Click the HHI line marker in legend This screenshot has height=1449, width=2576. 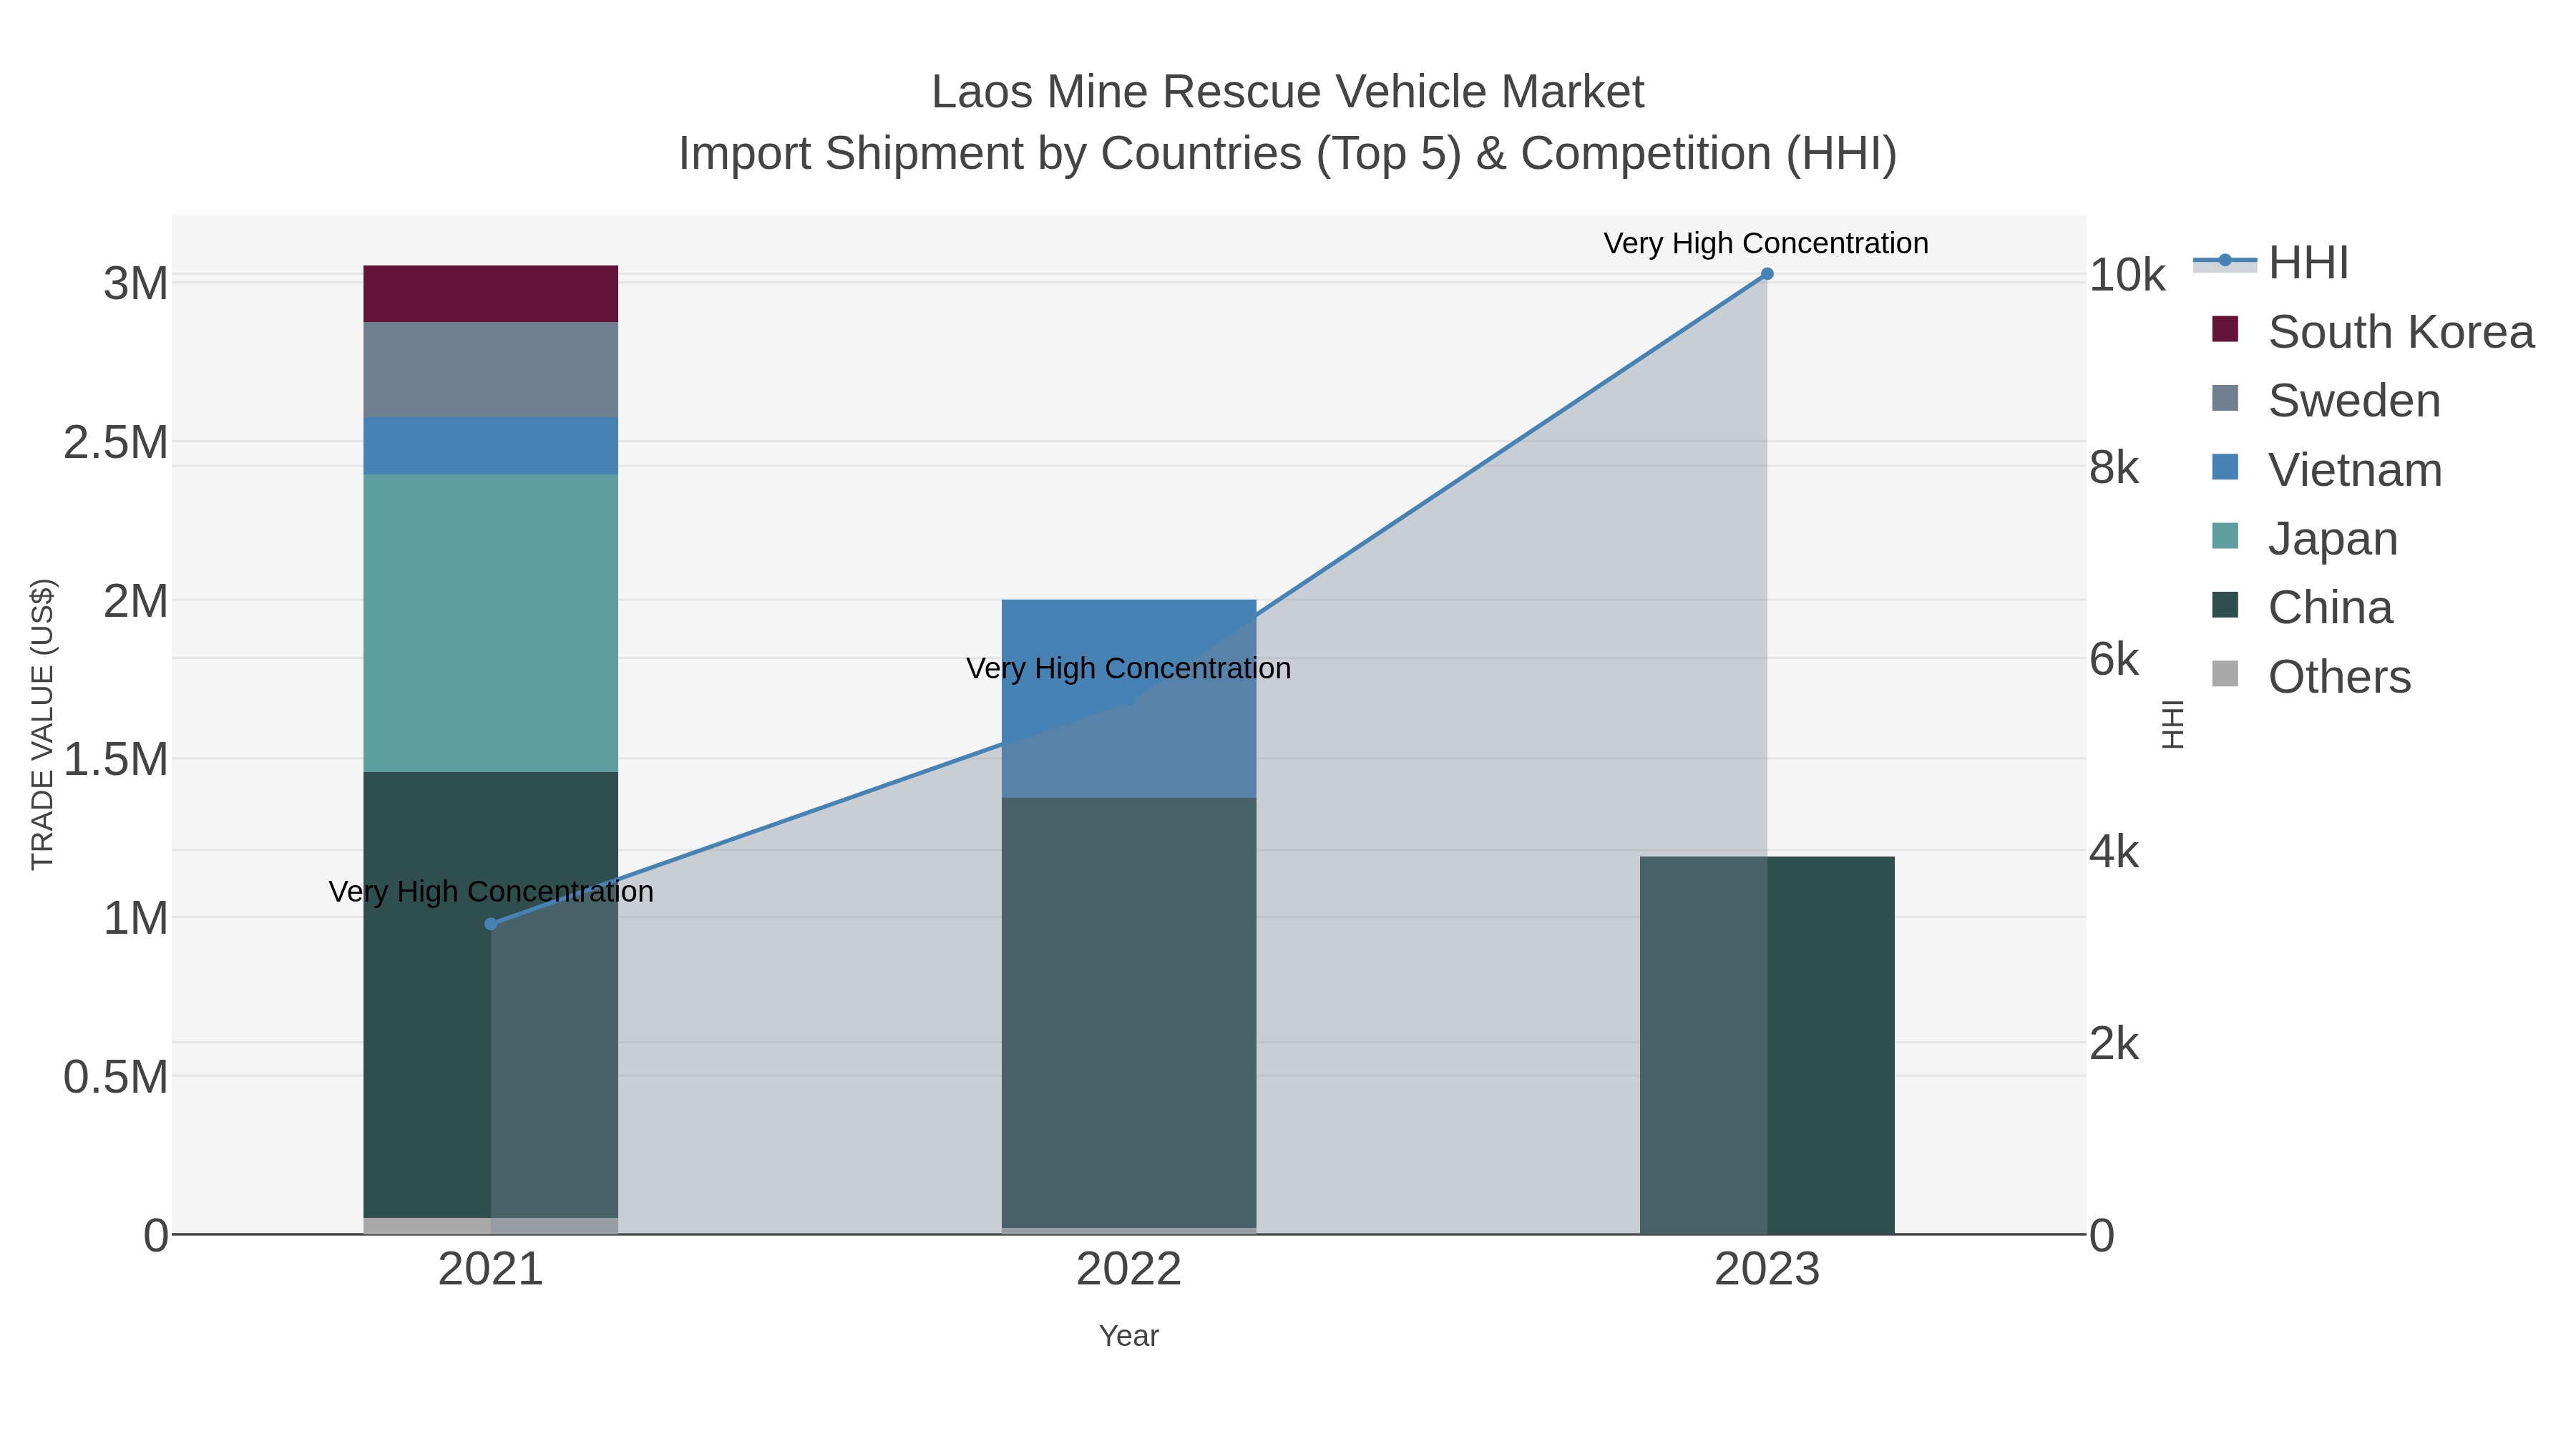tap(2225, 261)
